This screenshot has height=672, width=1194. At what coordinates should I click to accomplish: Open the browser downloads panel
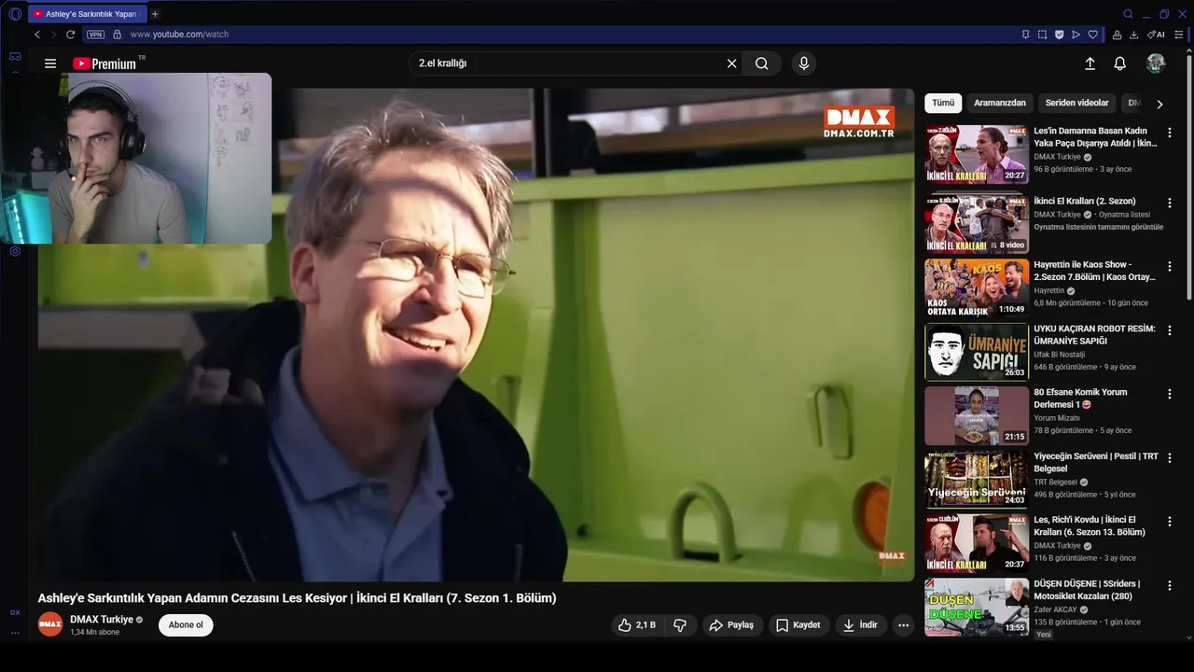coord(1134,35)
